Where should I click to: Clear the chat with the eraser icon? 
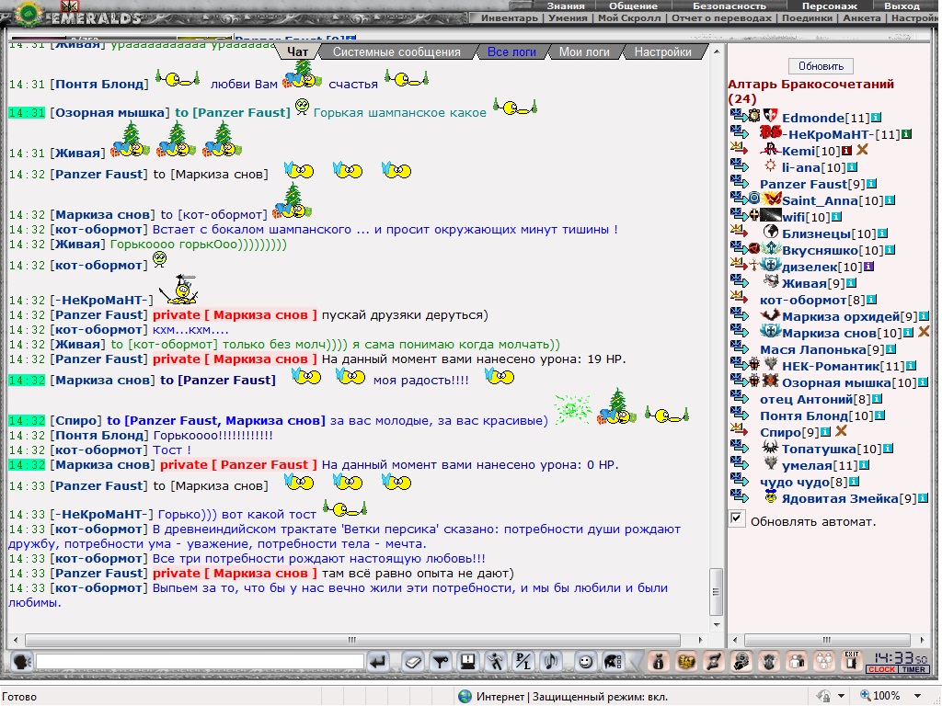[413, 662]
